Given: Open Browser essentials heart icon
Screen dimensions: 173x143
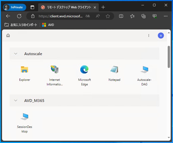Looking at the screenshot, I should [155, 16].
